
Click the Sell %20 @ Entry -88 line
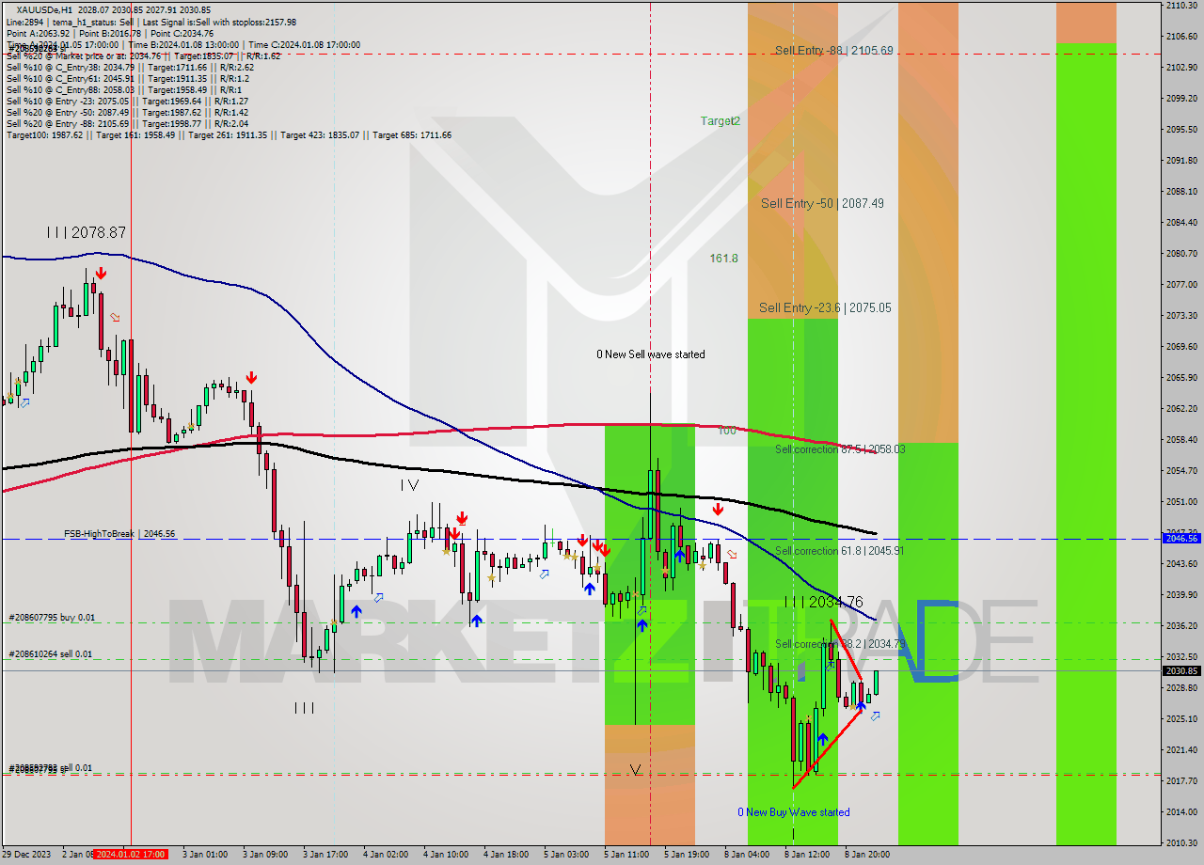(x=127, y=123)
